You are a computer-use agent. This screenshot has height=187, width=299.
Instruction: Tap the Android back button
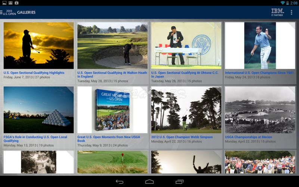(x=120, y=181)
